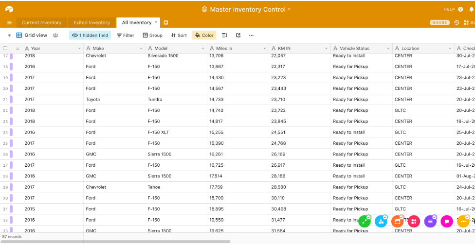Open the Master Inventory Control title dropdown

tap(289, 9)
